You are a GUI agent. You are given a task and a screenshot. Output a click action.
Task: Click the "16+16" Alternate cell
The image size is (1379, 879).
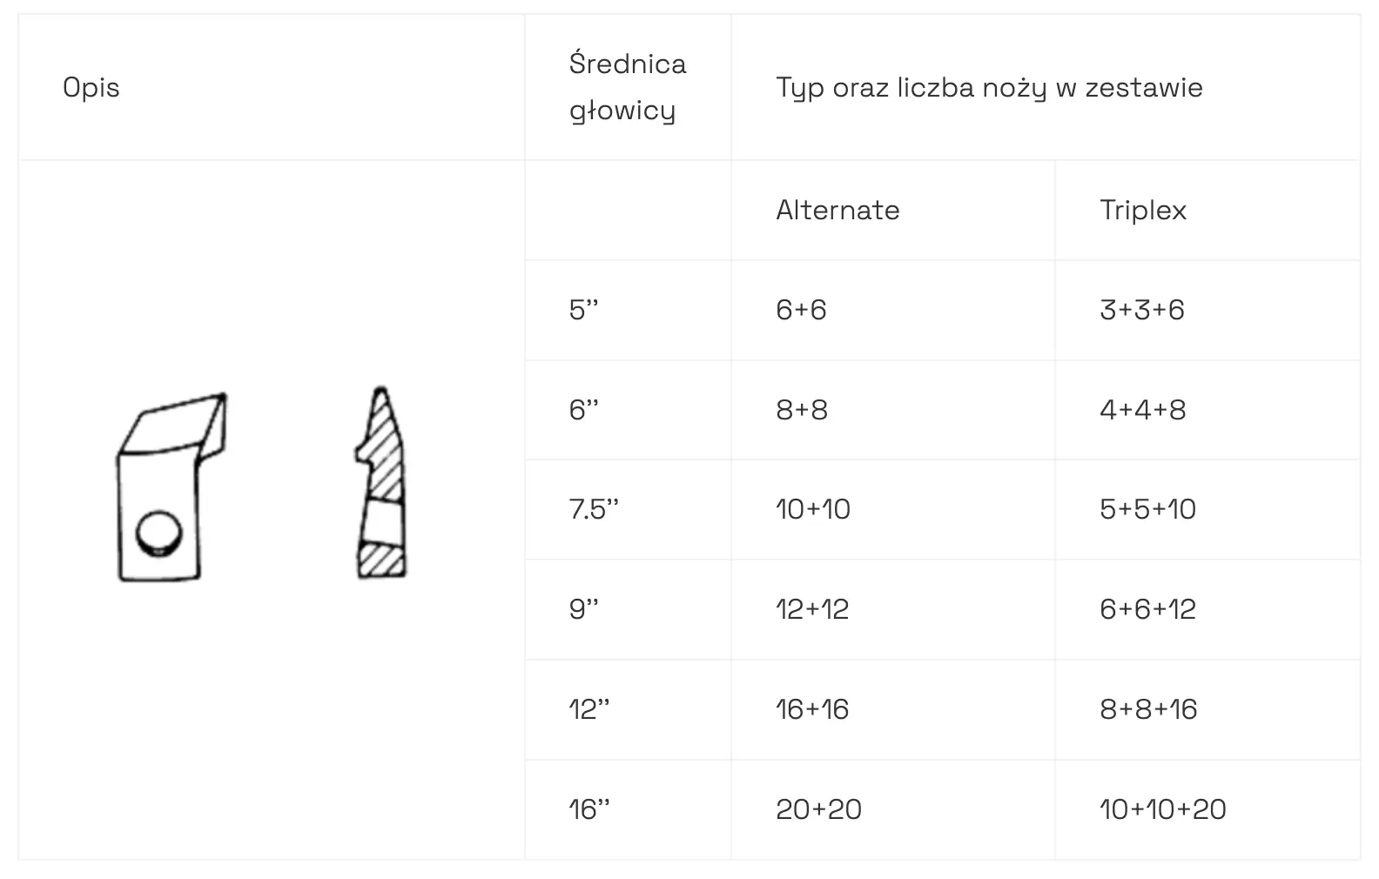tap(811, 709)
